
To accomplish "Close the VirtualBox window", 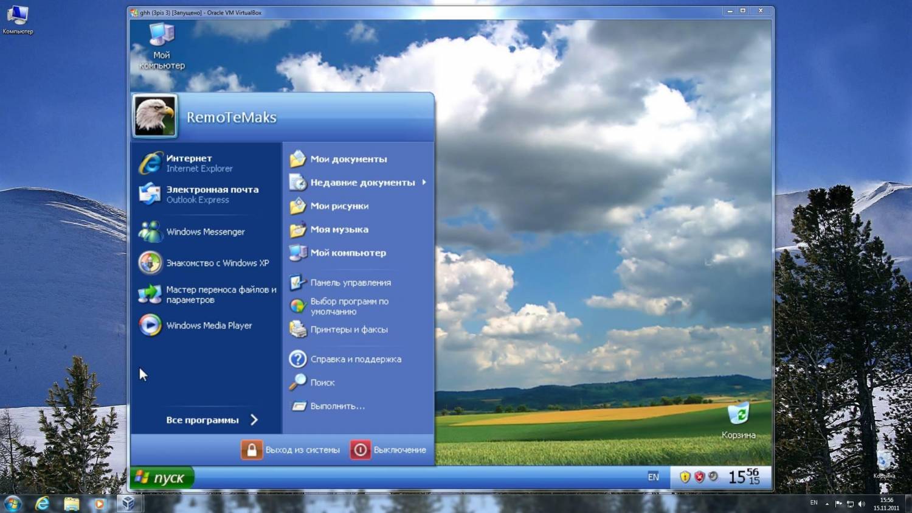I will 761,11.
